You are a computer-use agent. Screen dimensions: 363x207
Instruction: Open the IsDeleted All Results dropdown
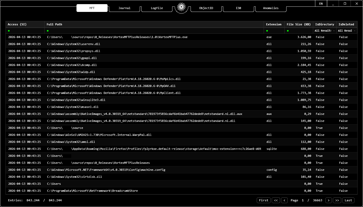coord(346,31)
